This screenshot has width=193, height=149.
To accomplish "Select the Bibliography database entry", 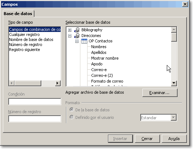I will click(x=92, y=30).
